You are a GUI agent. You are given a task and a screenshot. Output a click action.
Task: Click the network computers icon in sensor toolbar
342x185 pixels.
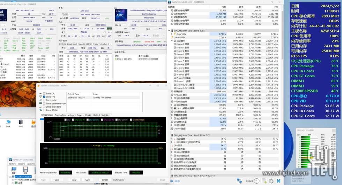click(239, 181)
